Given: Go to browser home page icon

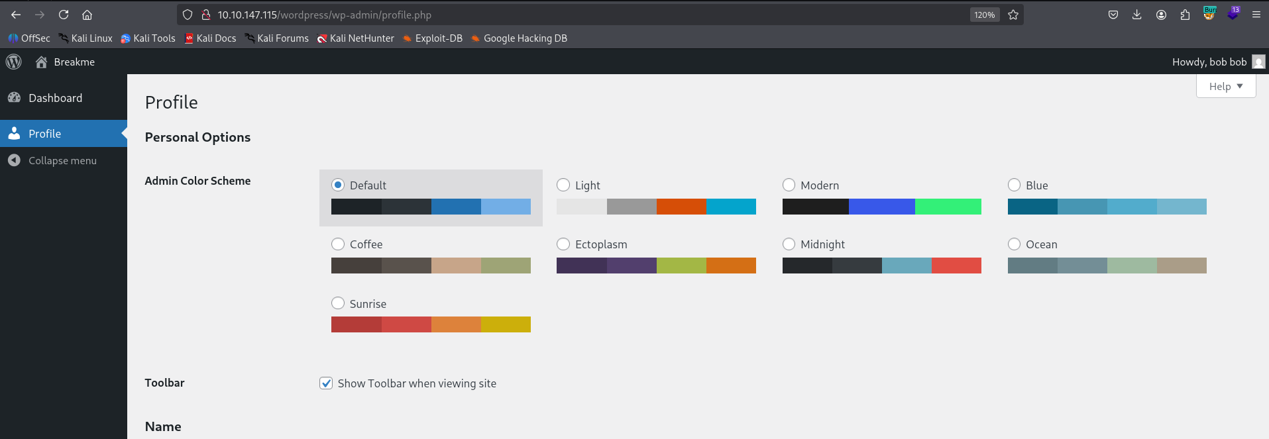Looking at the screenshot, I should tap(87, 15).
